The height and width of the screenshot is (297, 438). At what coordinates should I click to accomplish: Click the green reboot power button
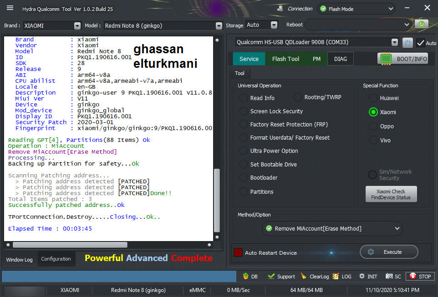coord(422,24)
